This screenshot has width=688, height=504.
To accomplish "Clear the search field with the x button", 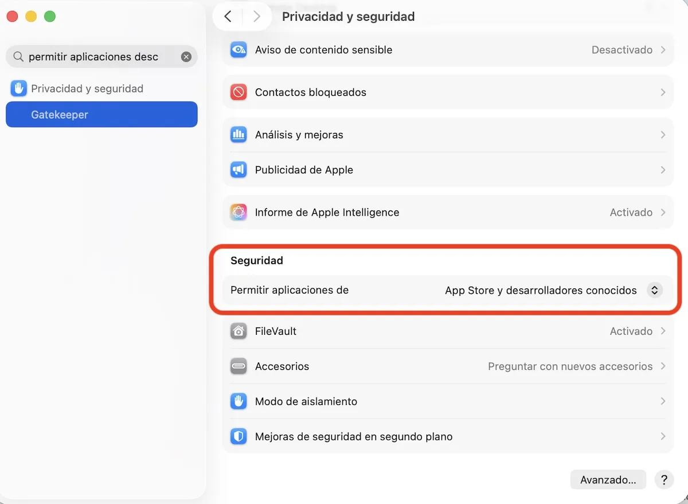I will click(x=186, y=57).
